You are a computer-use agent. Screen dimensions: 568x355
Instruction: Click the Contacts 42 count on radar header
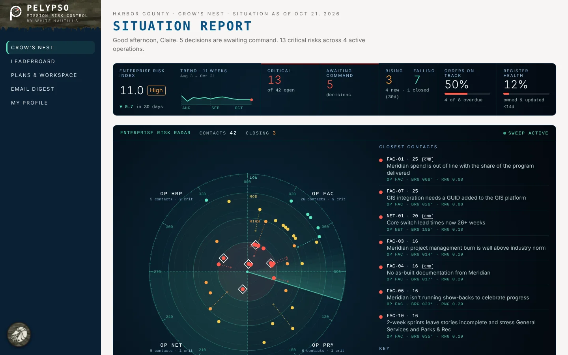[218, 133]
